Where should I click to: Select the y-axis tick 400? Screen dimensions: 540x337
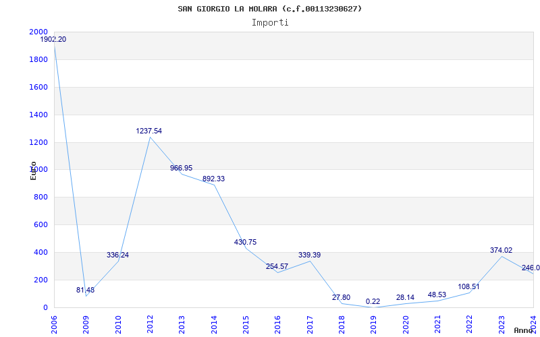click(40, 252)
